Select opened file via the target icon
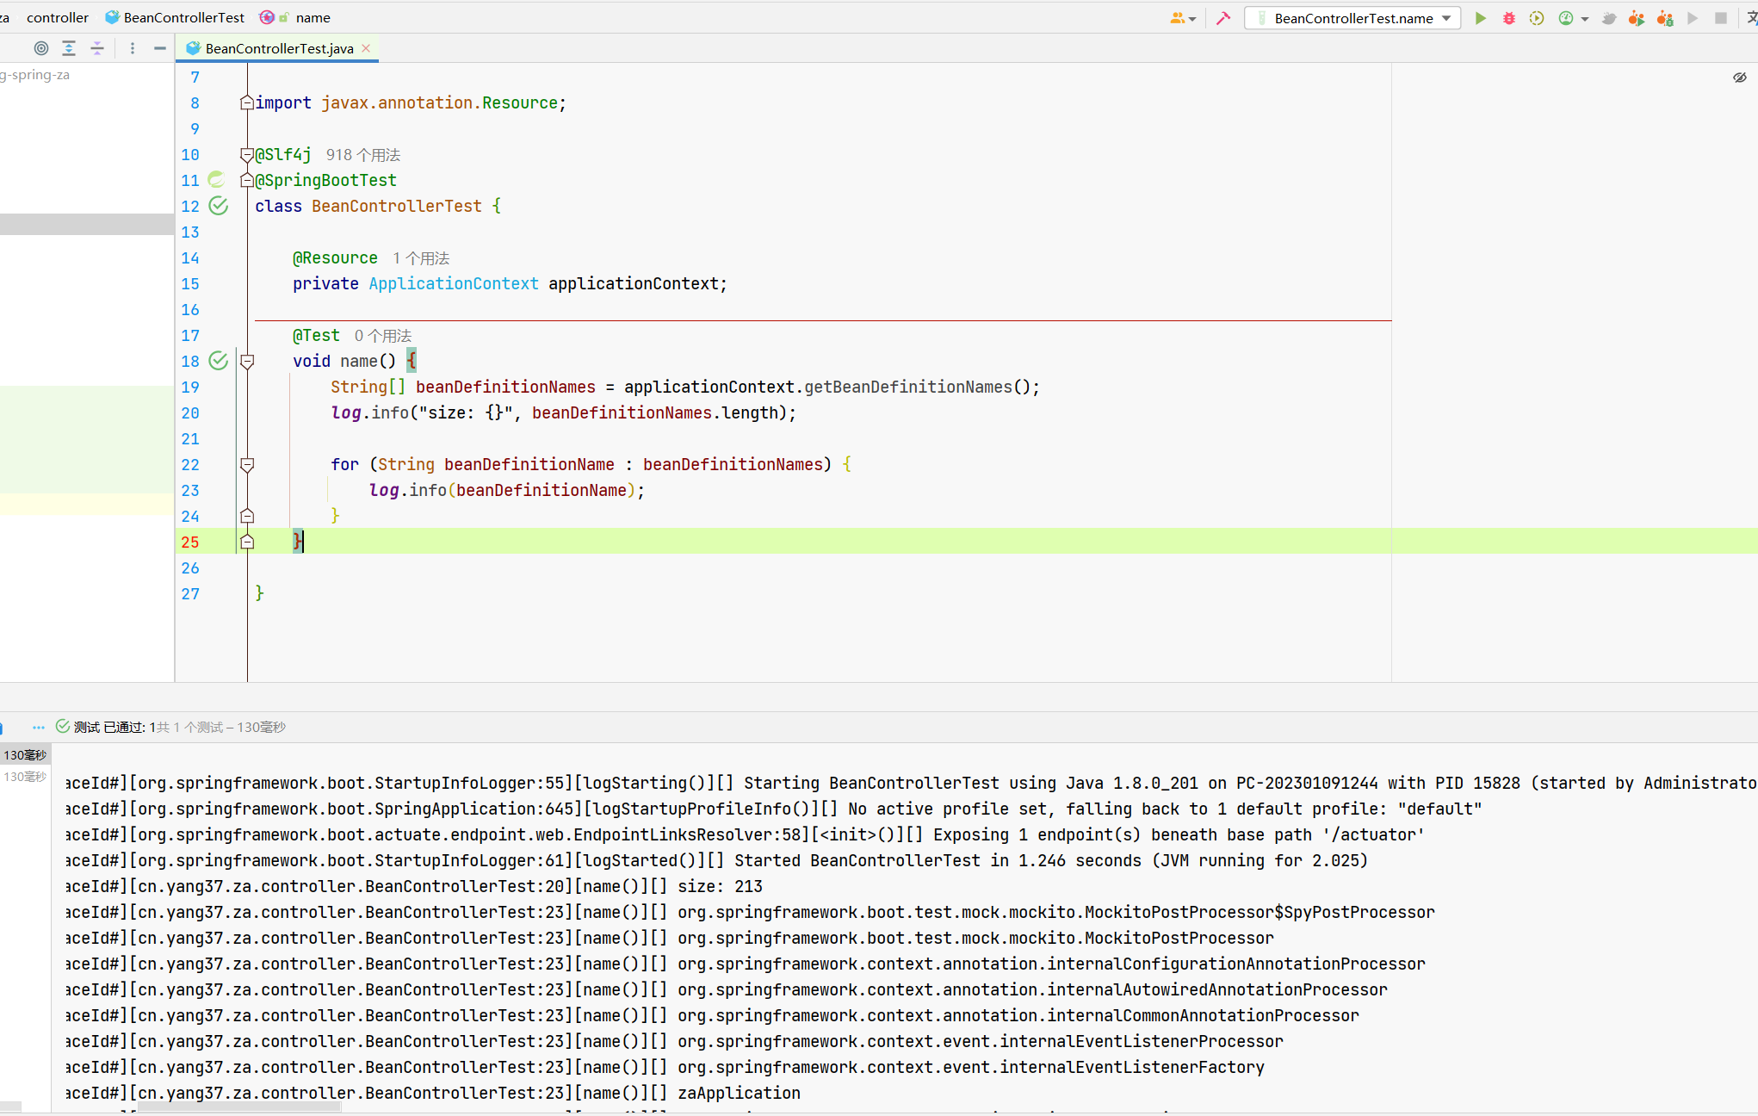The image size is (1758, 1116). coord(40,48)
